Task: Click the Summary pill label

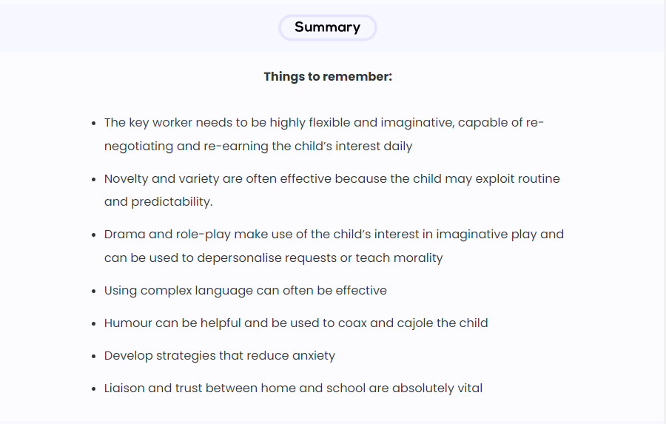Action: pos(328,27)
